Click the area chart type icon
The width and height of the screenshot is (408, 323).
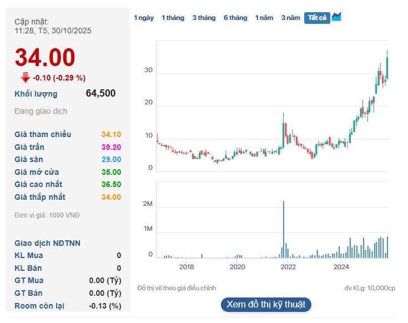tap(336, 17)
